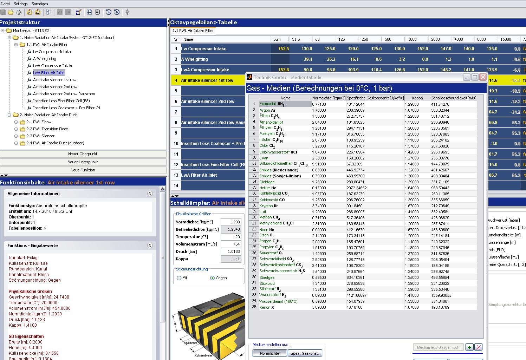Click the open folder toolbar icon

coord(11,12)
